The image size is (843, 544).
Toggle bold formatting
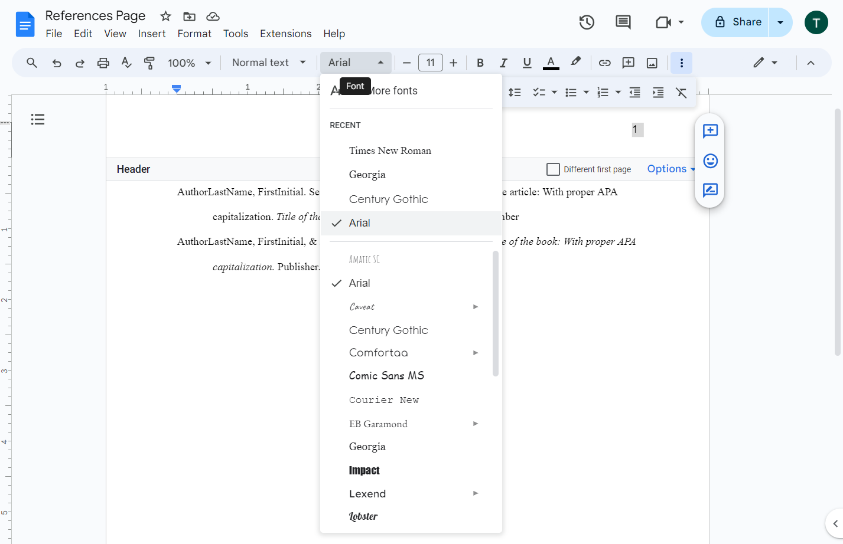click(x=480, y=63)
